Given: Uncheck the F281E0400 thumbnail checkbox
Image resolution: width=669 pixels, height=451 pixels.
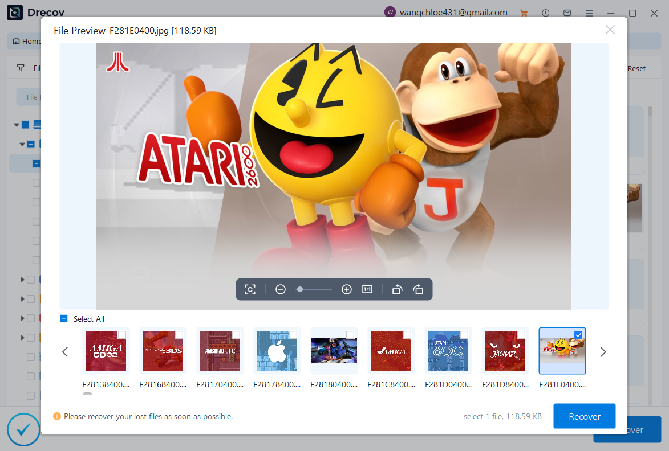Looking at the screenshot, I should (578, 335).
